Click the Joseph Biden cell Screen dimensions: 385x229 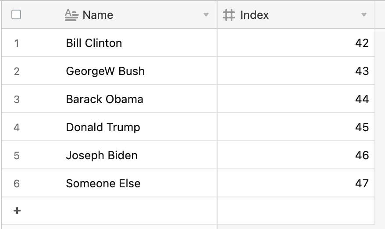102,155
